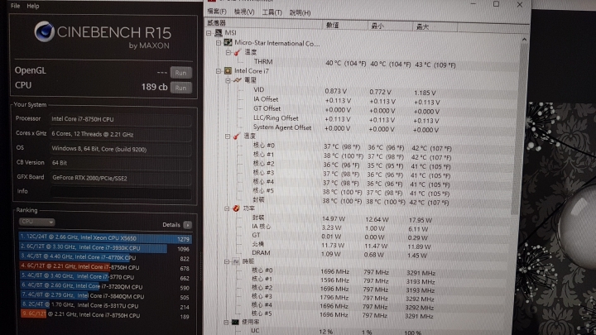Click the thermometer icon beside core temperatures

pos(237,136)
